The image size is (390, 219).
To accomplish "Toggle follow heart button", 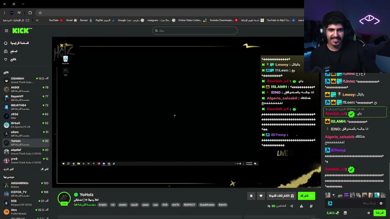I will click(261, 196).
